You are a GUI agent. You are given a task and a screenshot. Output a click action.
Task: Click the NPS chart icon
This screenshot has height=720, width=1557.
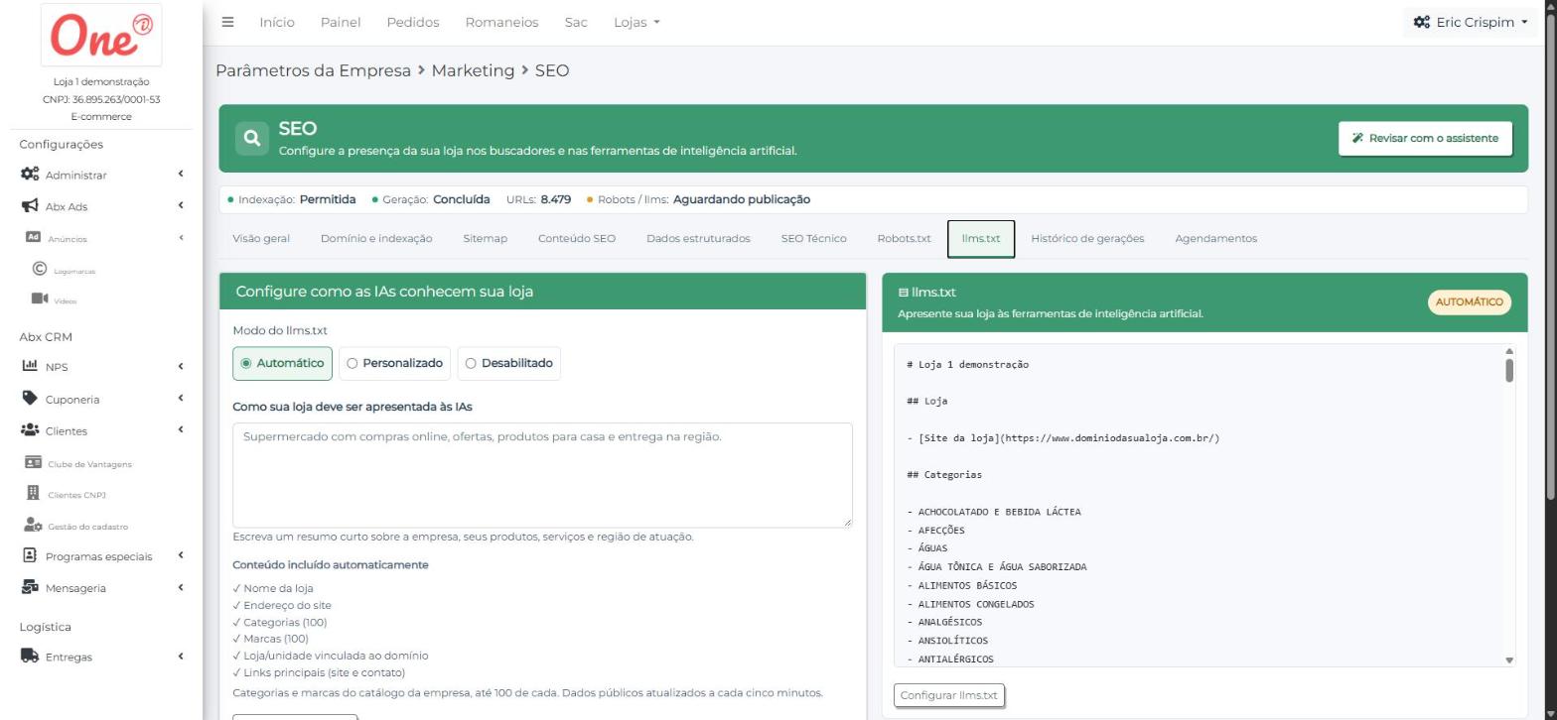pyautogui.click(x=30, y=366)
